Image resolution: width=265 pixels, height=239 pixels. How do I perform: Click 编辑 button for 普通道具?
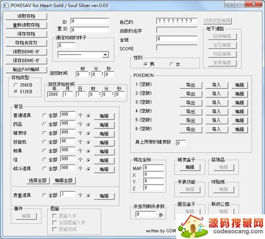point(104,116)
